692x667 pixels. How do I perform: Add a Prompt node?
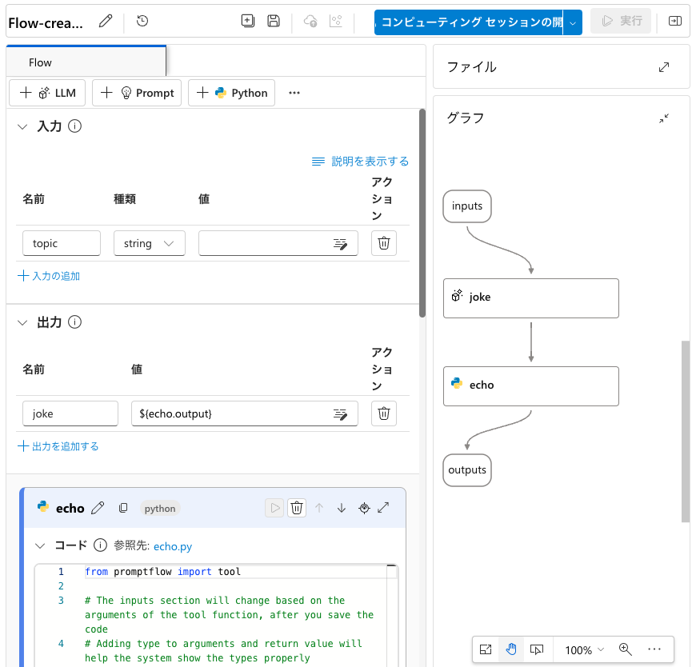[137, 93]
